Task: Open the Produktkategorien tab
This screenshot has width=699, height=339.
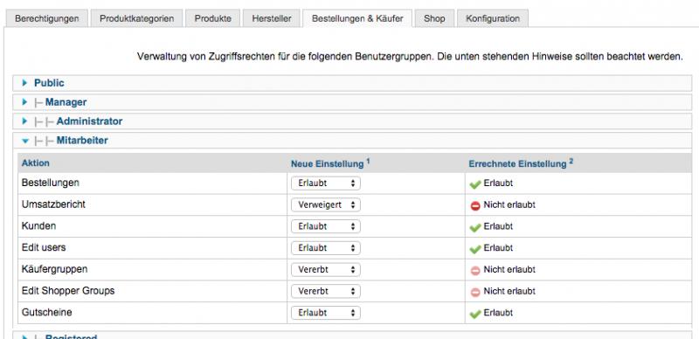Action: pos(136,18)
